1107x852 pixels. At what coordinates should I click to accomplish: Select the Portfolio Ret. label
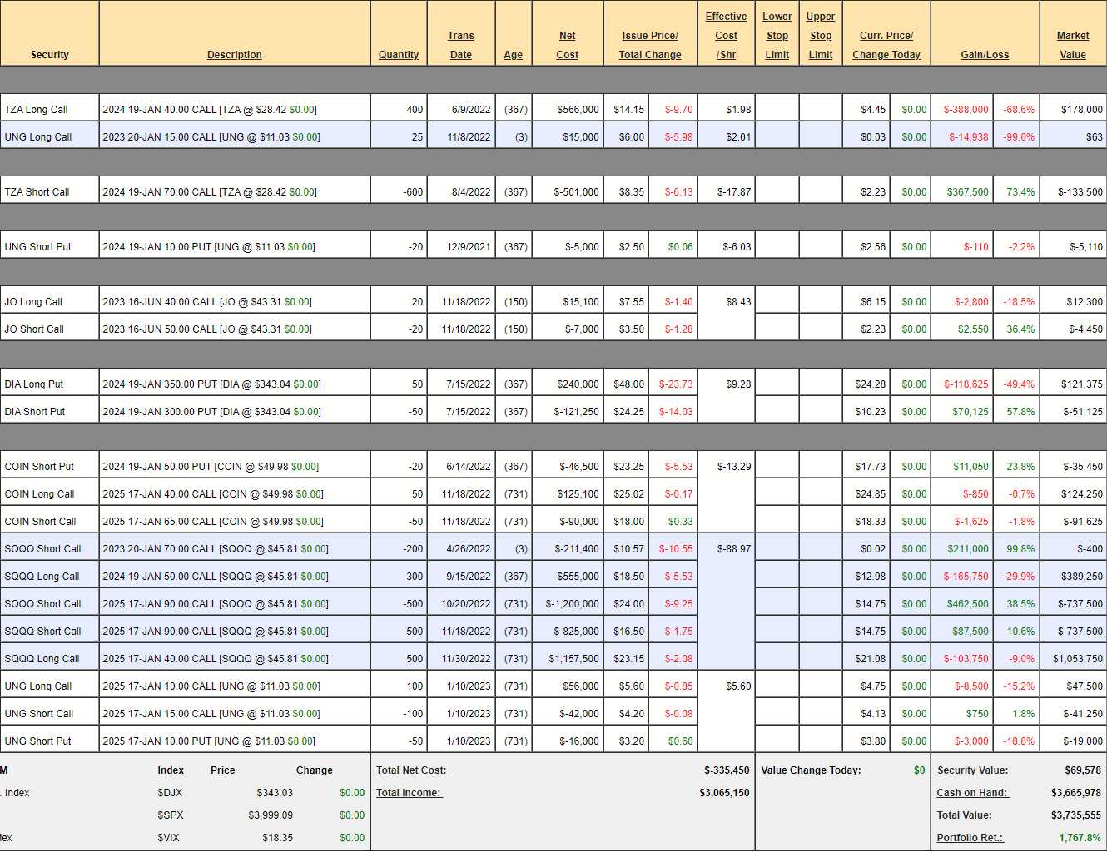(970, 838)
